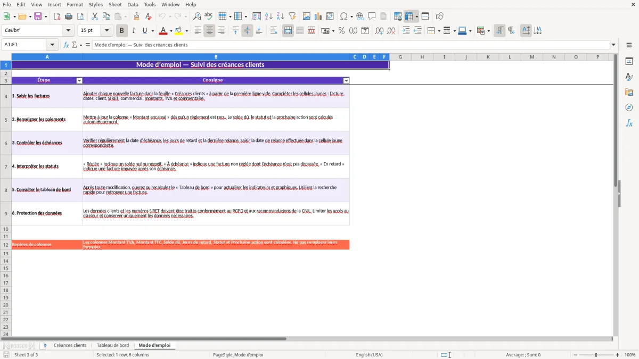Apply the red font color swatch
Image resolution: width=639 pixels, height=359 pixels.
coord(163,31)
